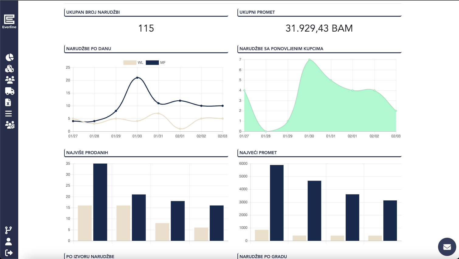The width and height of the screenshot is (459, 259).
Task: Open the products boxes icon
Action: pyautogui.click(x=9, y=69)
